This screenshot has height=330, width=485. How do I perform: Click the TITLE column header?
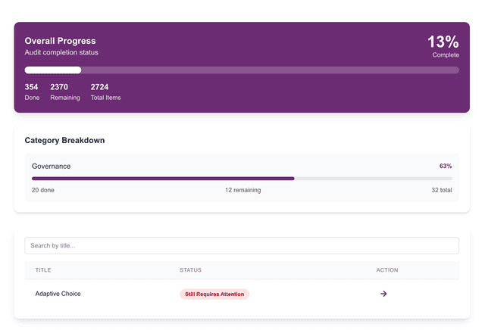(x=43, y=270)
